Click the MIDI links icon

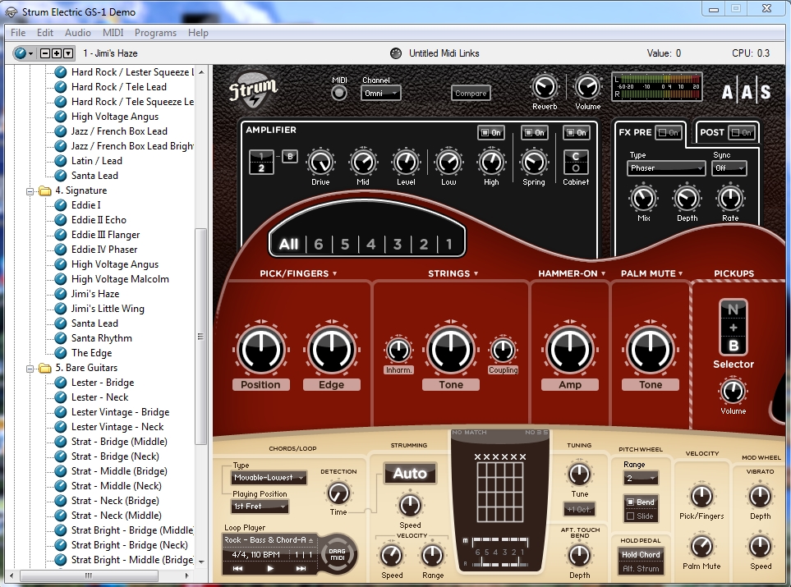pos(396,53)
